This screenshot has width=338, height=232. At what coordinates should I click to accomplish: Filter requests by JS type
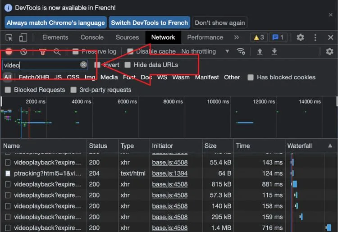point(58,77)
